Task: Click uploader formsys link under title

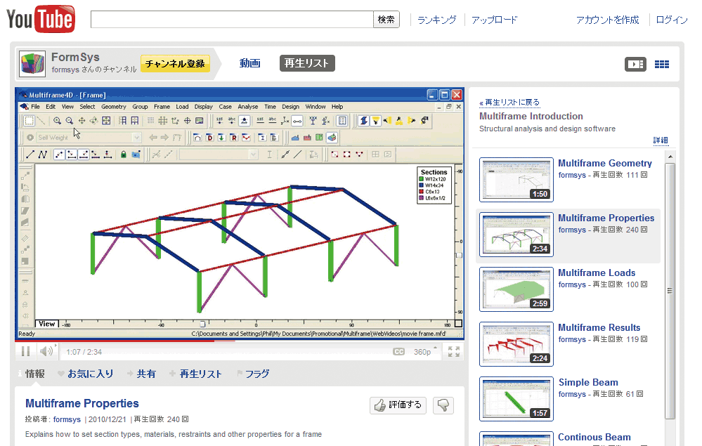Action: (x=67, y=419)
